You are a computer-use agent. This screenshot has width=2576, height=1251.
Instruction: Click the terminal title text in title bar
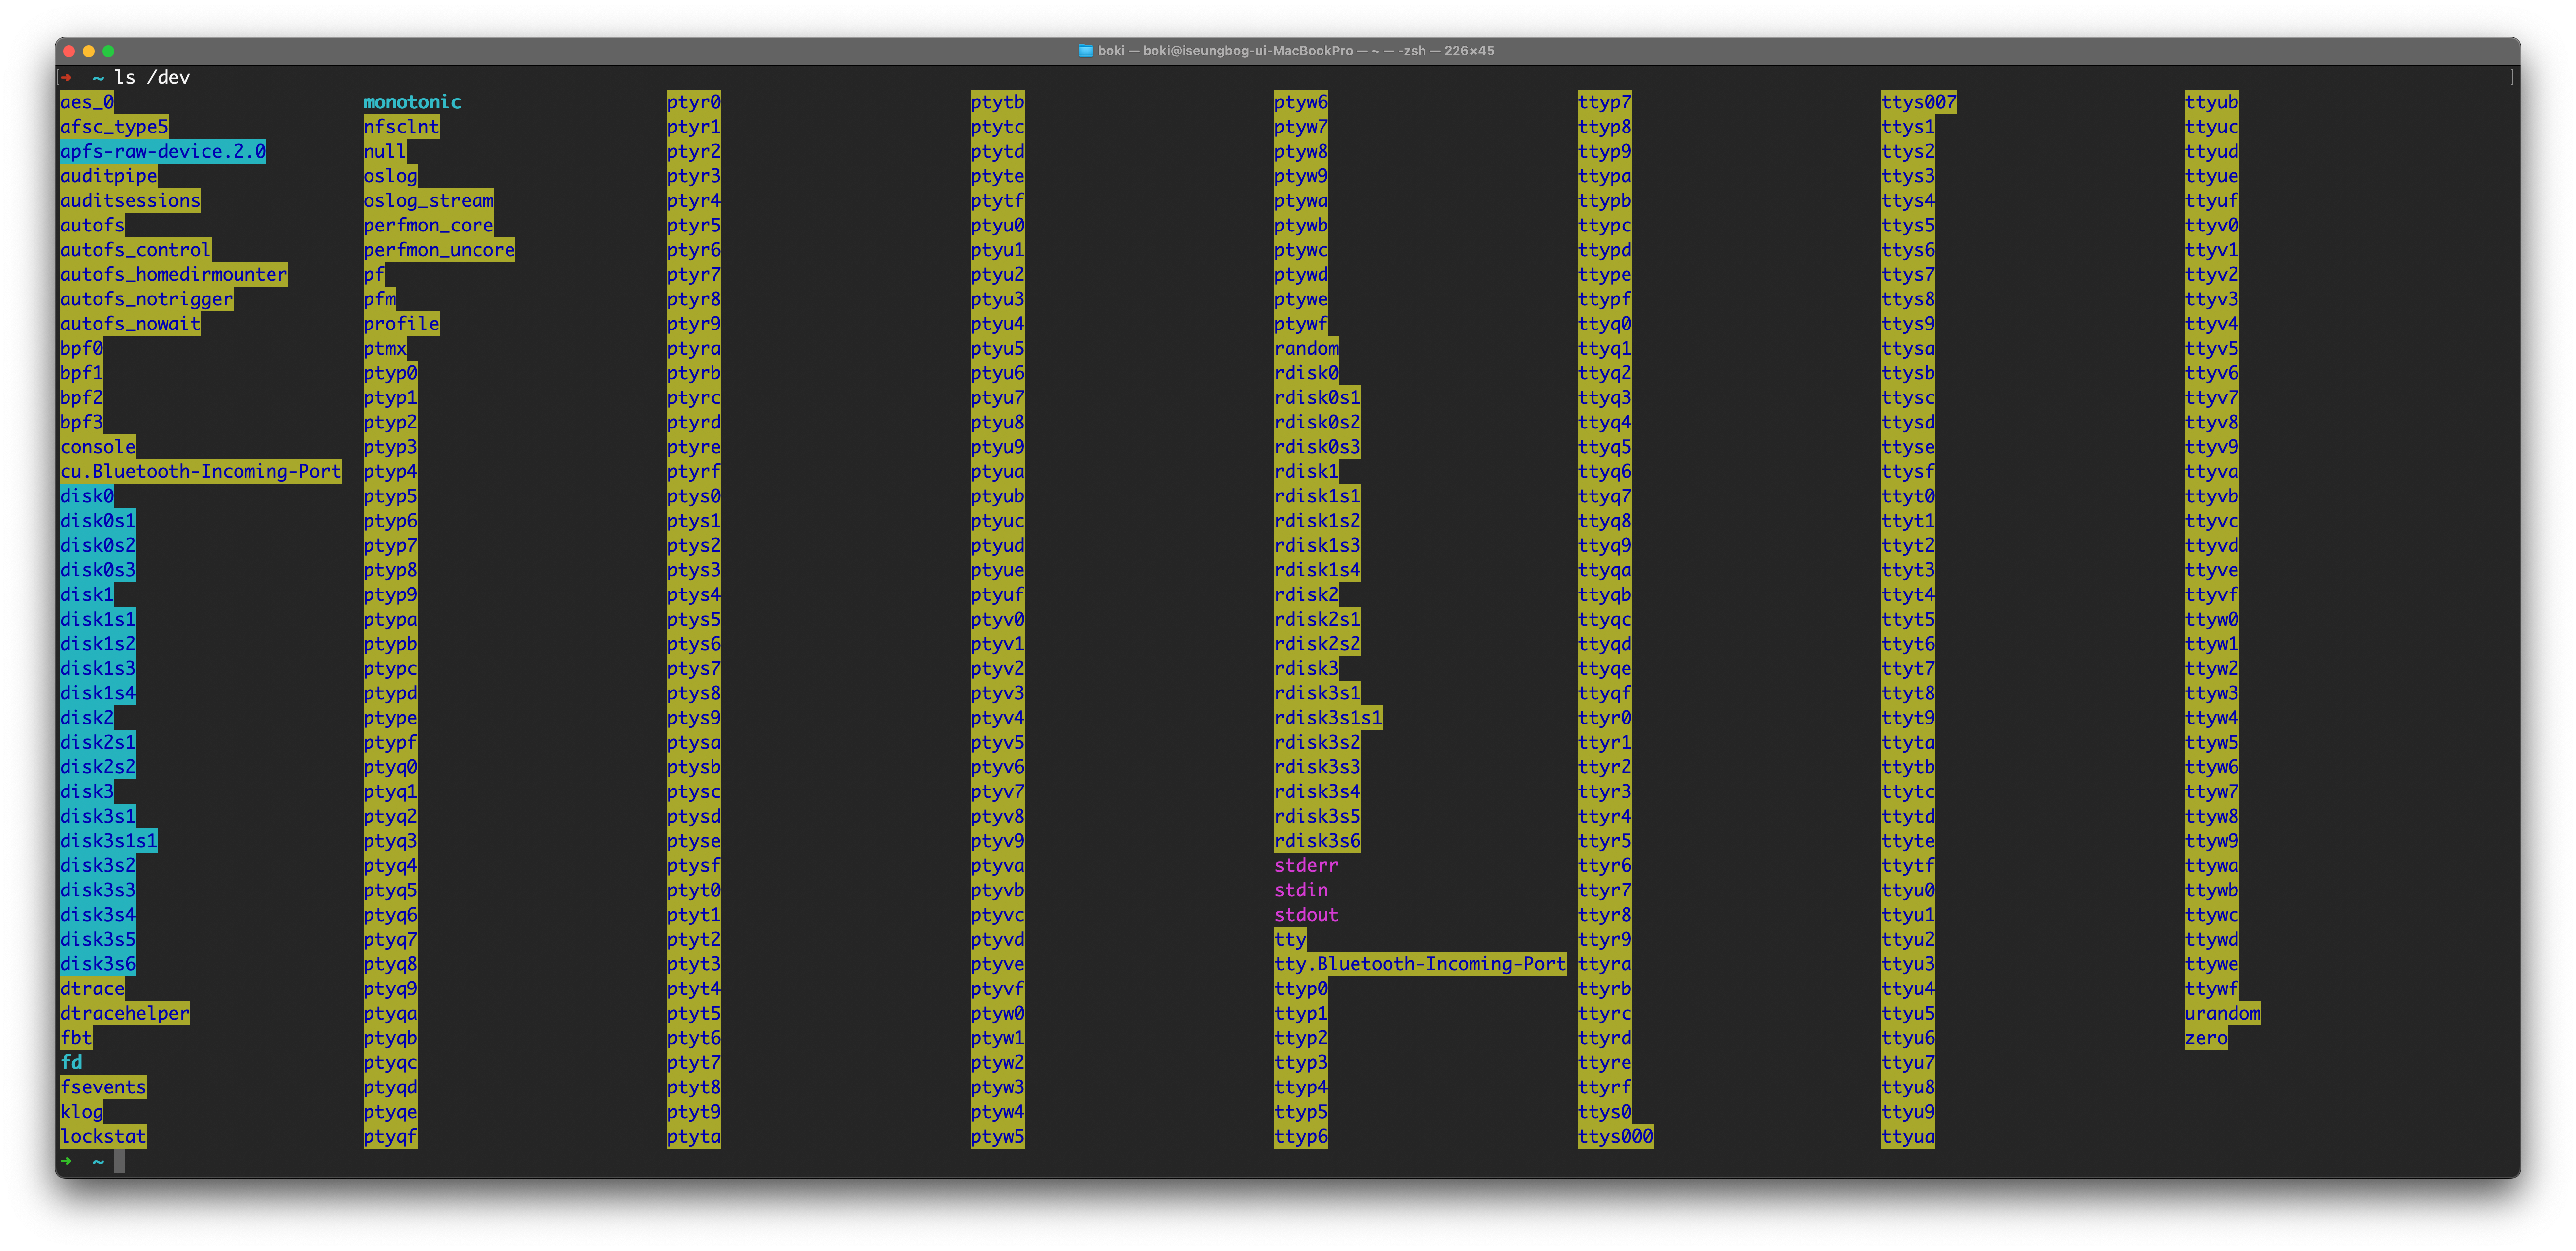pyautogui.click(x=1295, y=51)
